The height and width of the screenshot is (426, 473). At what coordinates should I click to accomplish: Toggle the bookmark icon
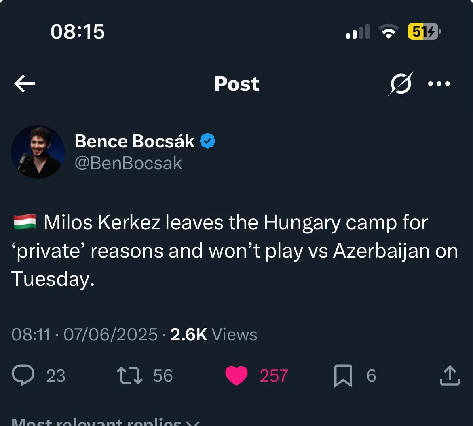click(343, 376)
